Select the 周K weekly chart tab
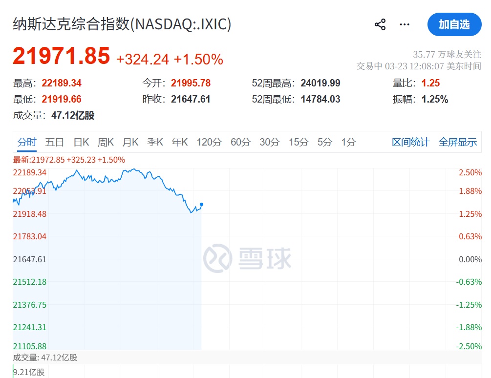Viewport: 491px width, 378px height. (106, 142)
